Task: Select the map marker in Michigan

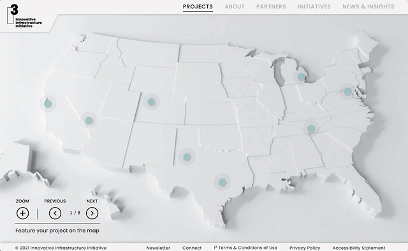Action: point(301,76)
